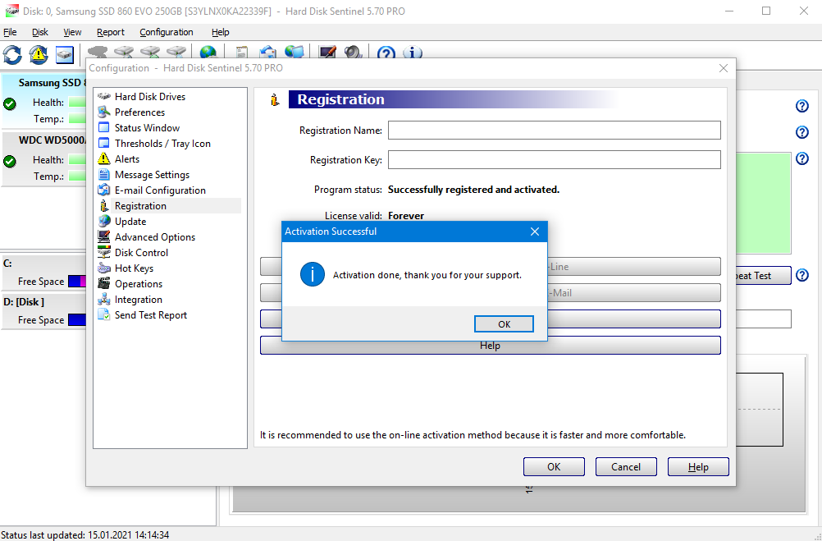Click help icon next to the Repeat Test button
822x541 pixels.
(802, 275)
